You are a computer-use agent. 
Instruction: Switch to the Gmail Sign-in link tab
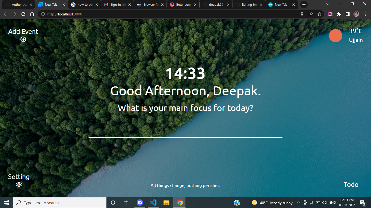coord(117,5)
